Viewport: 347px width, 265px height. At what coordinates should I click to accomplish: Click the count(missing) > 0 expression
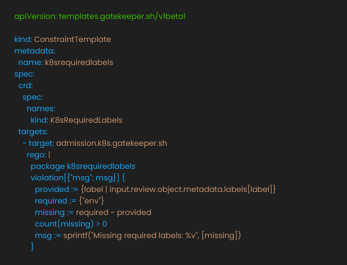click(71, 224)
